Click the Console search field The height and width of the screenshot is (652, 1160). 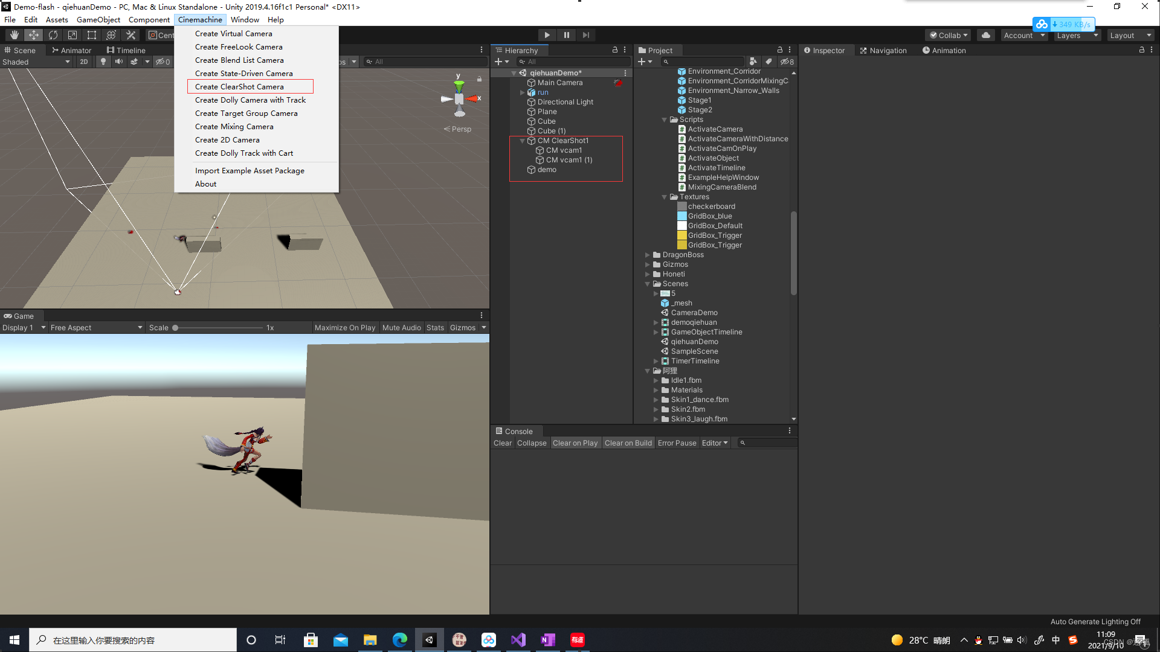(767, 443)
